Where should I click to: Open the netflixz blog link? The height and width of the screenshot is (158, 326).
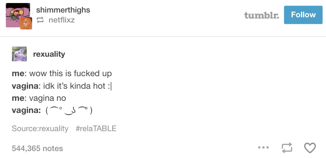click(x=62, y=20)
